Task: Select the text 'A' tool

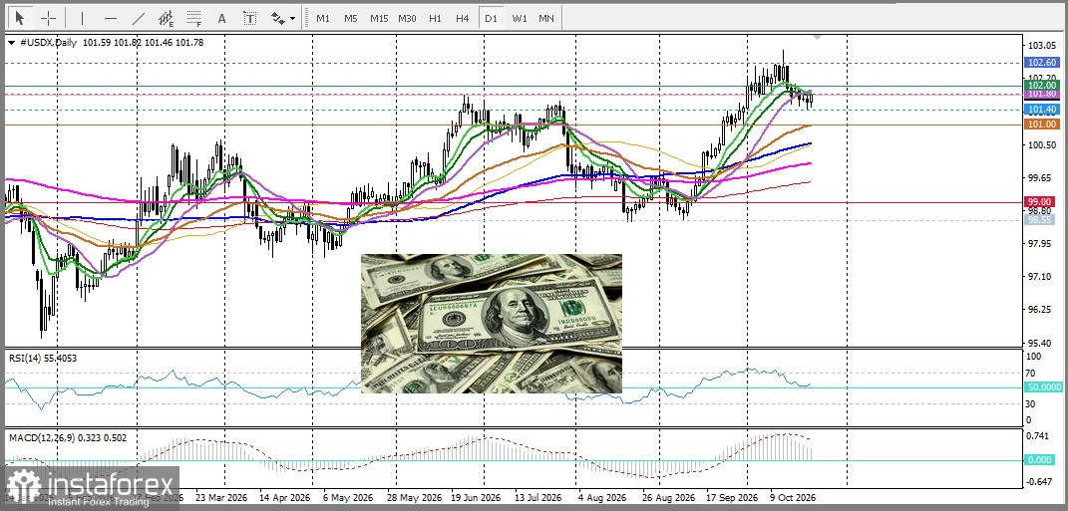Action: (x=221, y=18)
